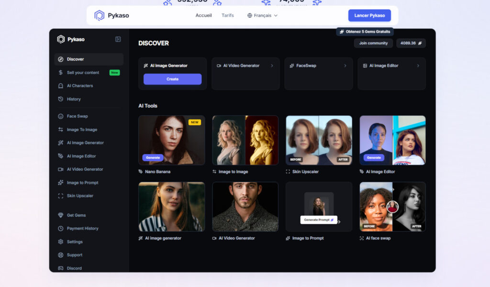Image resolution: width=490 pixels, height=287 pixels.
Task: Click Generate on the Nano Banana thumbnail
Action: coord(153,158)
